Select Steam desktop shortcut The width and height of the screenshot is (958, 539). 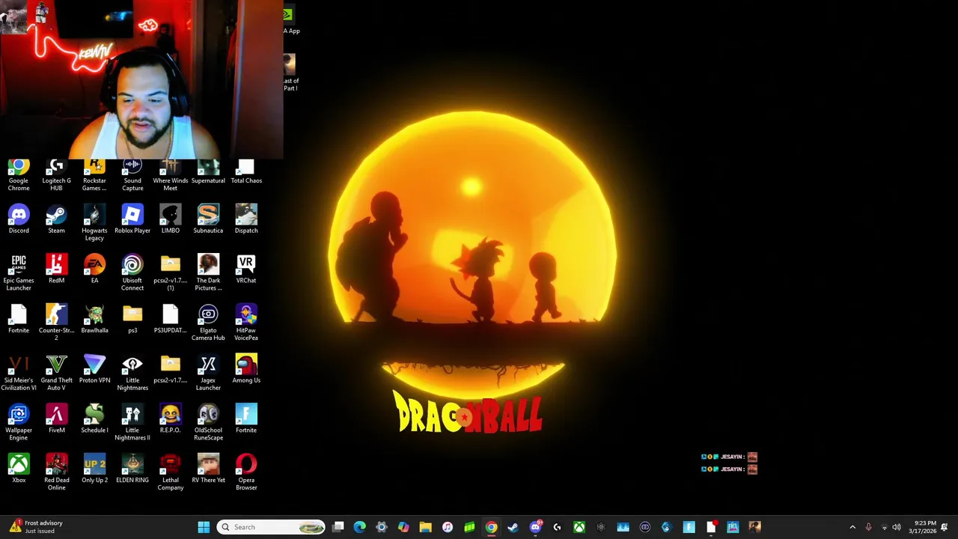coord(56,219)
